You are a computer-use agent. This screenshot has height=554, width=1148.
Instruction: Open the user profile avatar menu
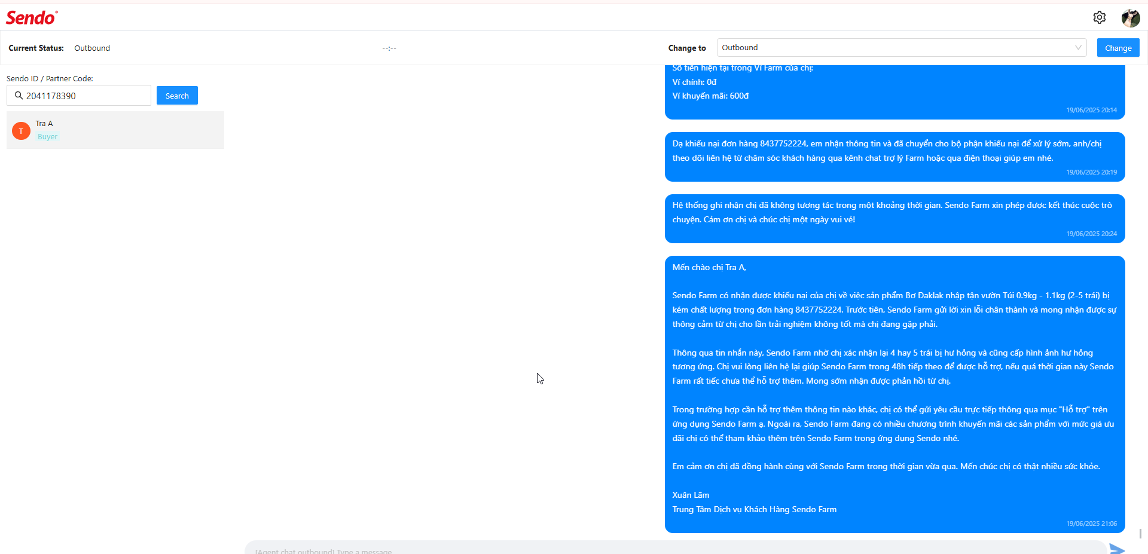[x=1130, y=18]
